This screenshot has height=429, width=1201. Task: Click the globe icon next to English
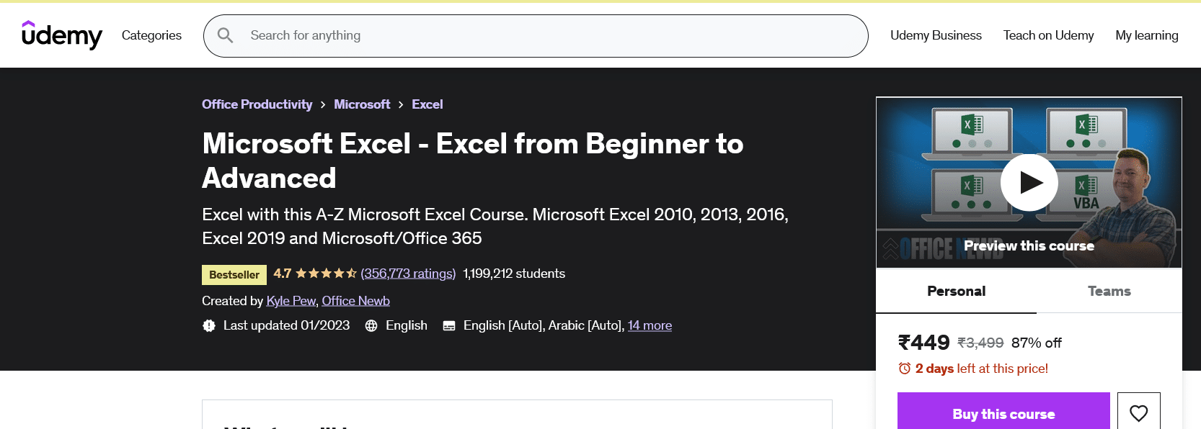pyautogui.click(x=371, y=325)
